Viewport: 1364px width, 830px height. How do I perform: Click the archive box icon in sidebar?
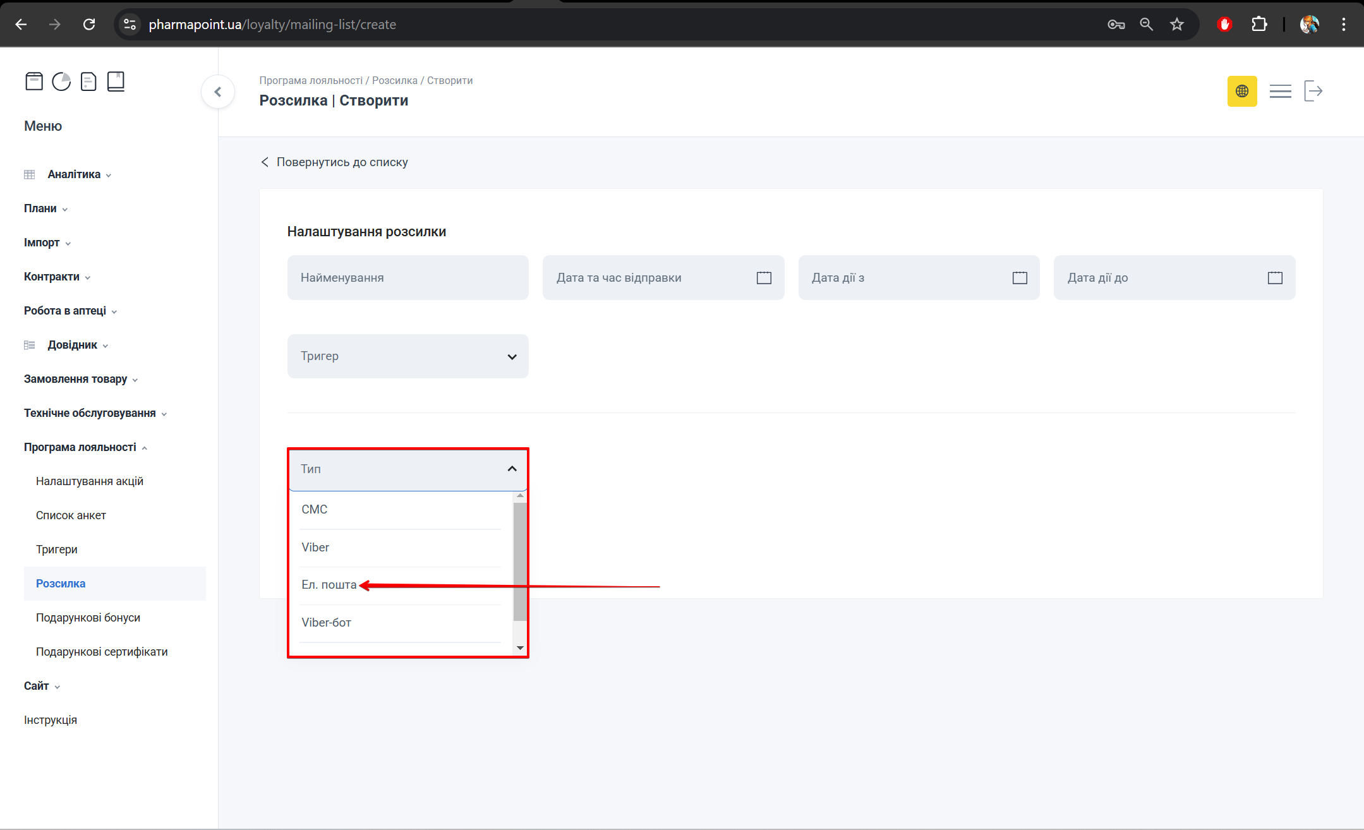click(34, 81)
